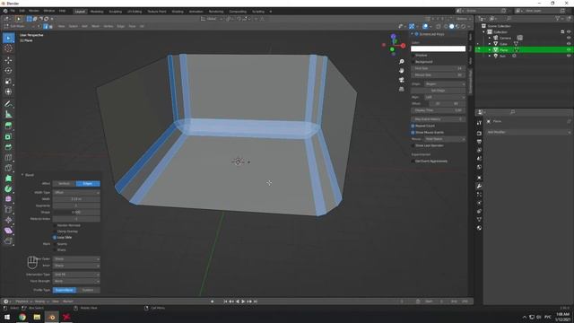
Task: Switch perspective/orthographic view icon
Action: tap(402, 89)
